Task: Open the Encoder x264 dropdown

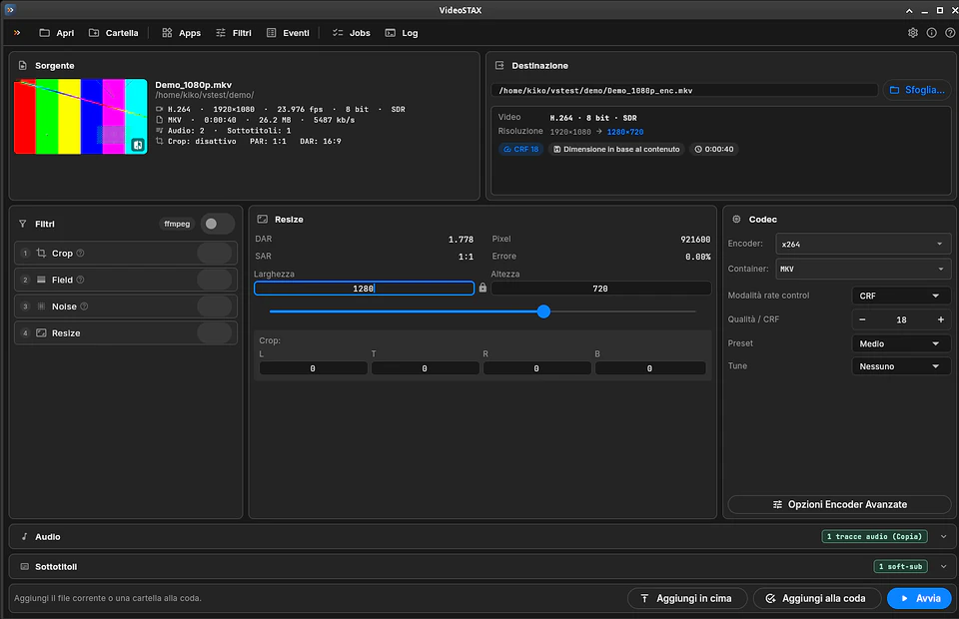Action: [863, 244]
